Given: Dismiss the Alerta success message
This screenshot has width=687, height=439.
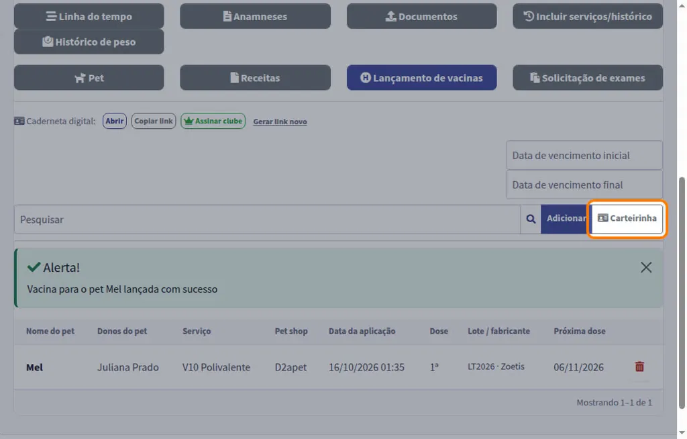Looking at the screenshot, I should click(x=646, y=268).
